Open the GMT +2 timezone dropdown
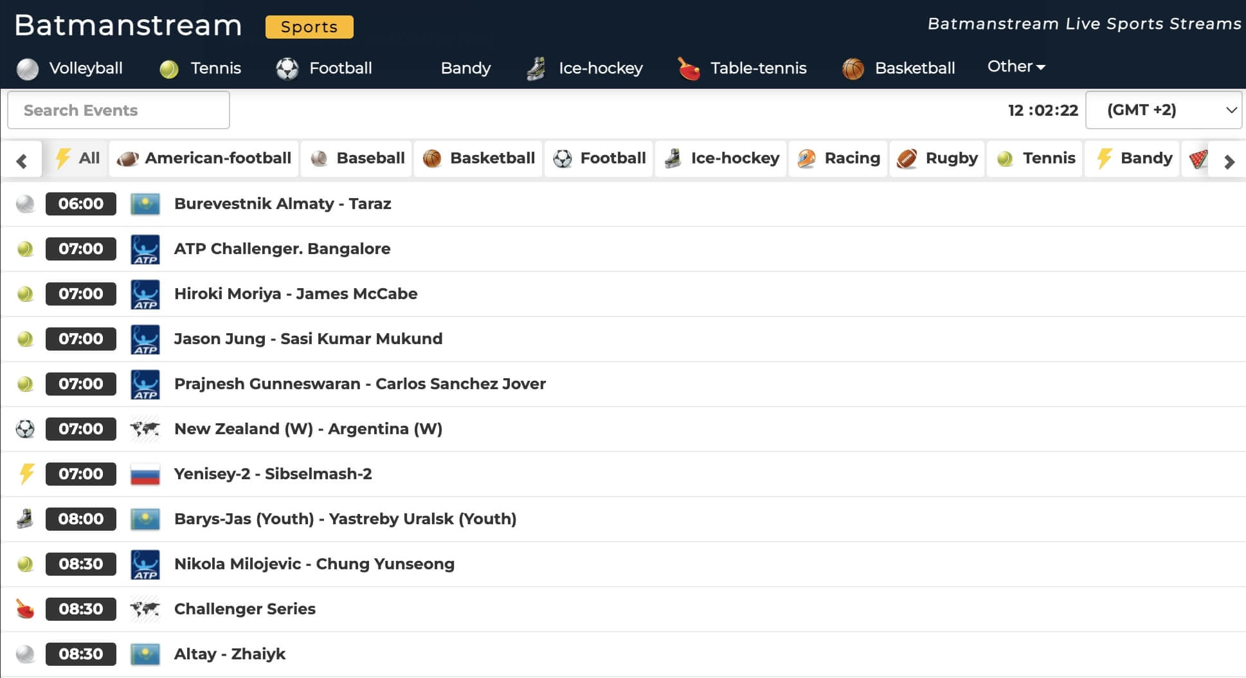 1163,110
